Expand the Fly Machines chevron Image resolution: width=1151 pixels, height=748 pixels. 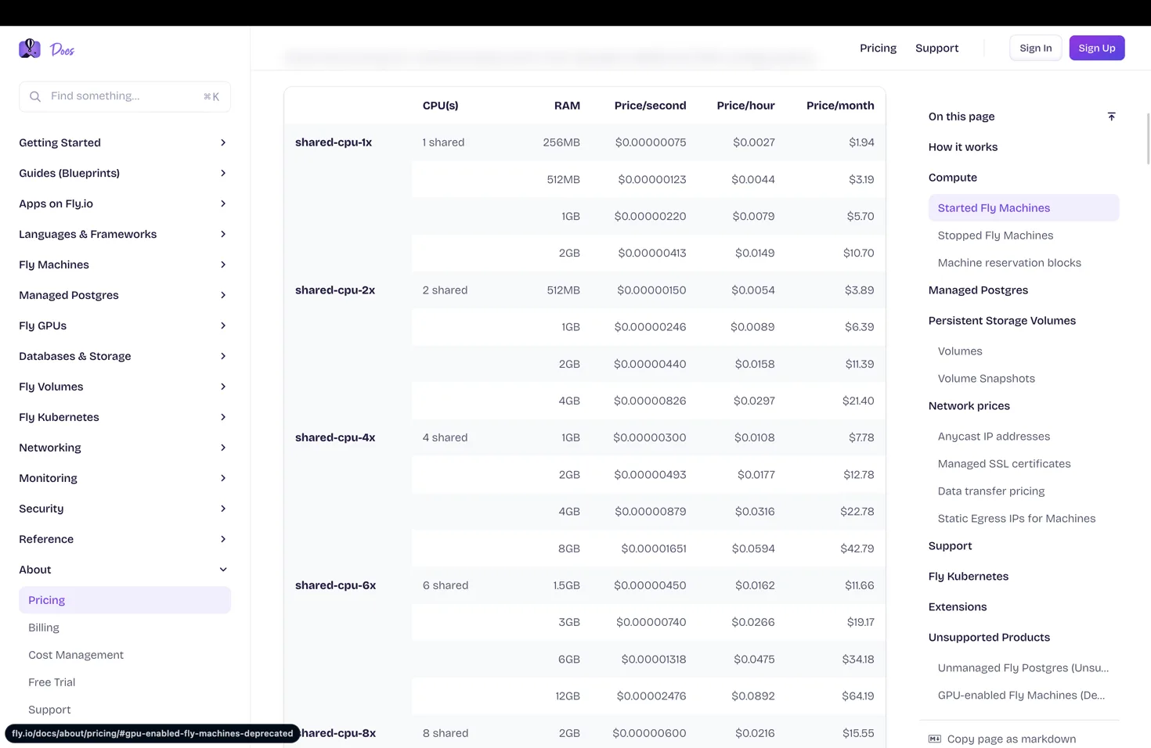[x=223, y=264]
